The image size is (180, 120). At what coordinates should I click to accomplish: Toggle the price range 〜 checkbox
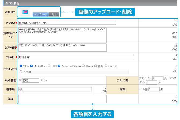[x=43, y=80]
